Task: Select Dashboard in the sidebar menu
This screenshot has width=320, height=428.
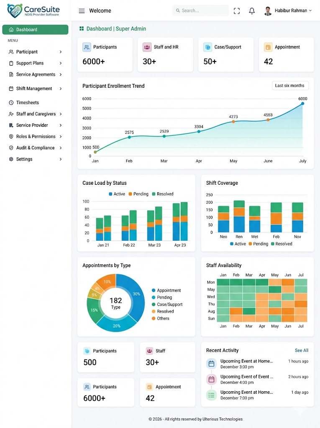Action: point(35,30)
